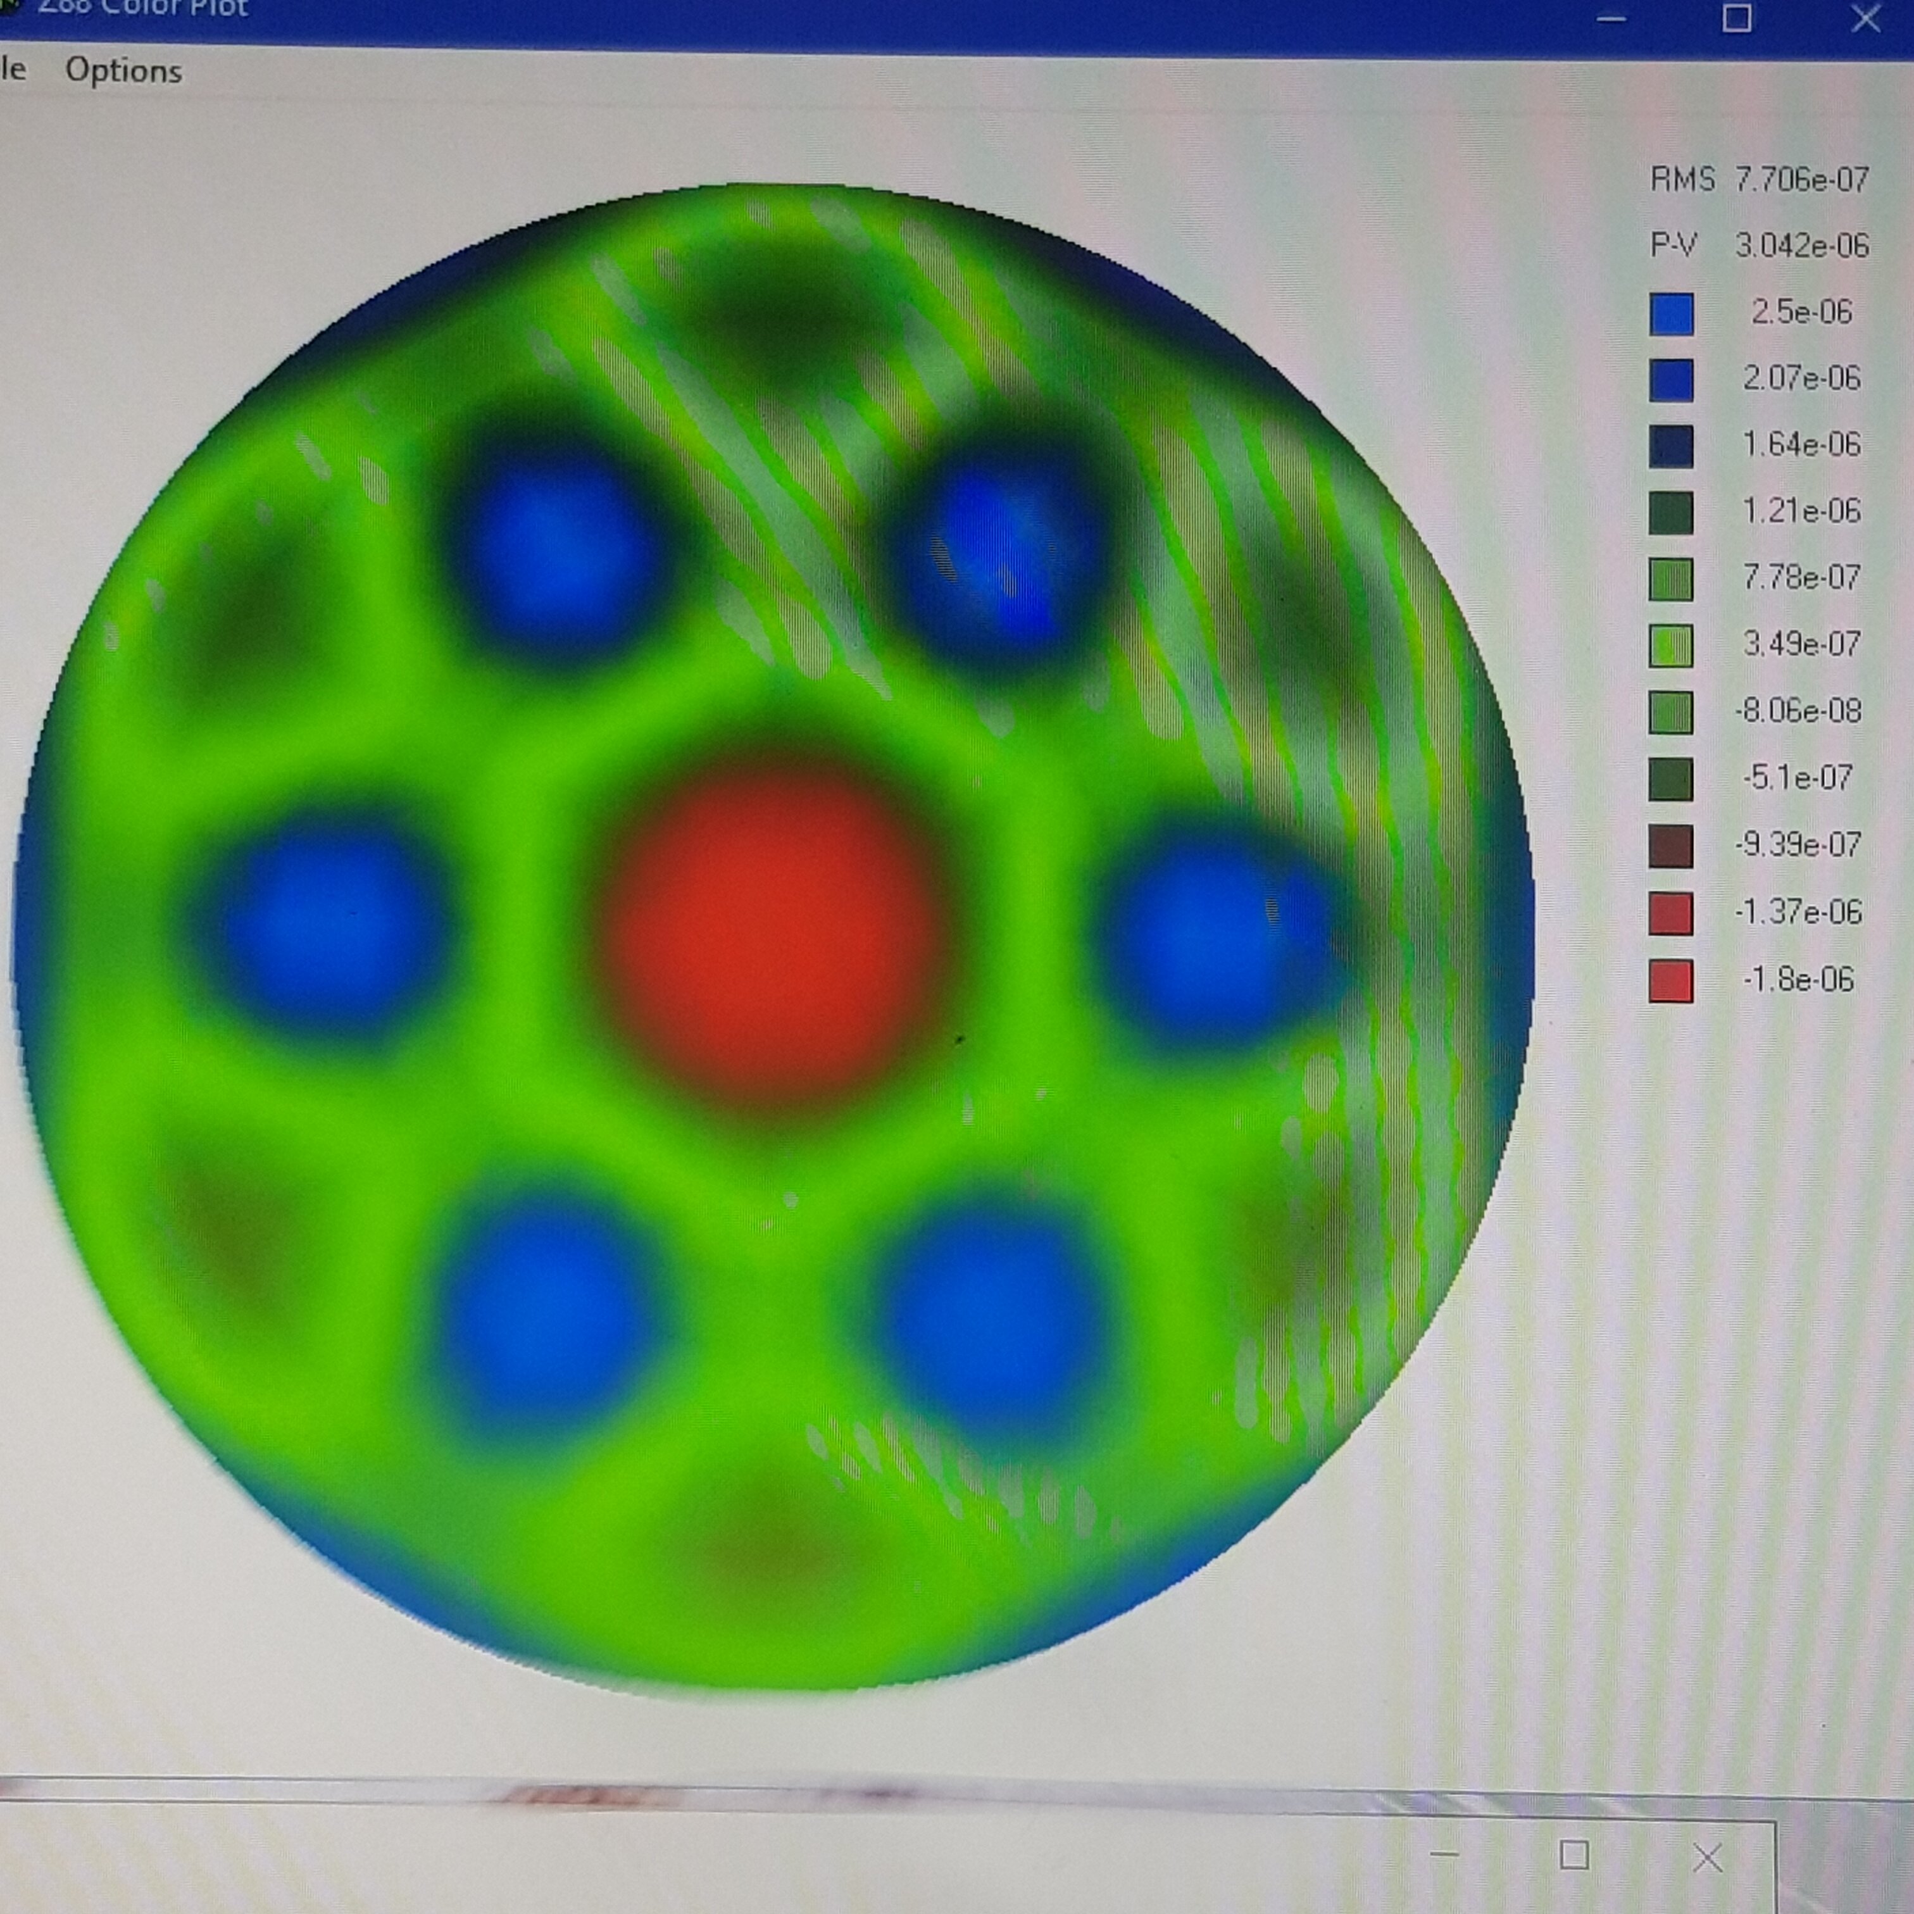This screenshot has height=1914, width=1914.
Task: Click the 1.21e-06 dark green swatch
Action: [x=1672, y=512]
